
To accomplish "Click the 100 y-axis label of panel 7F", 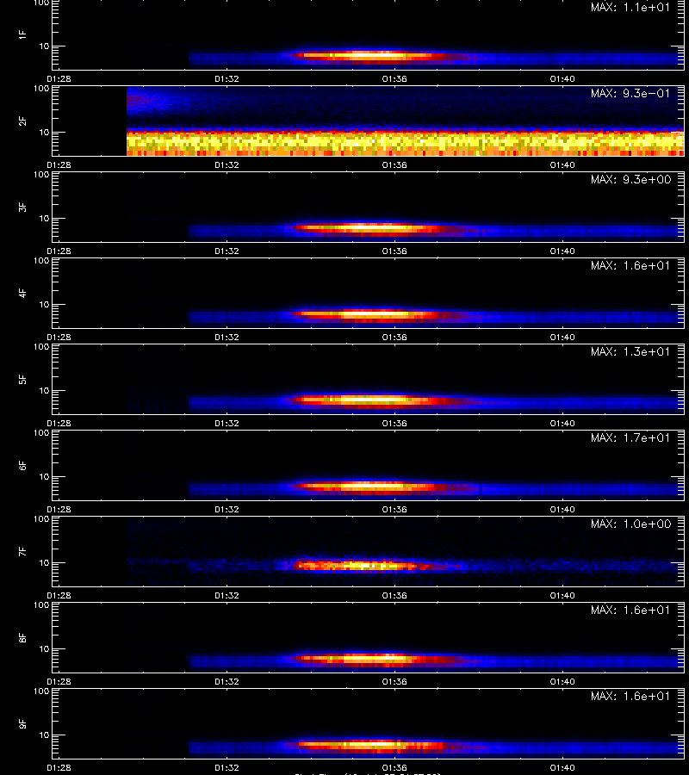I will click(41, 519).
